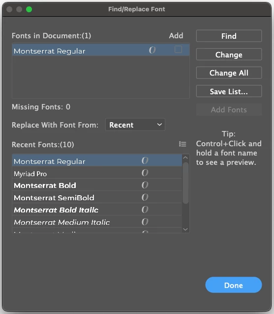Click the scroll-up arrow of Recent Fonts list
Screen dimensions: 274x314
[x=185, y=157]
